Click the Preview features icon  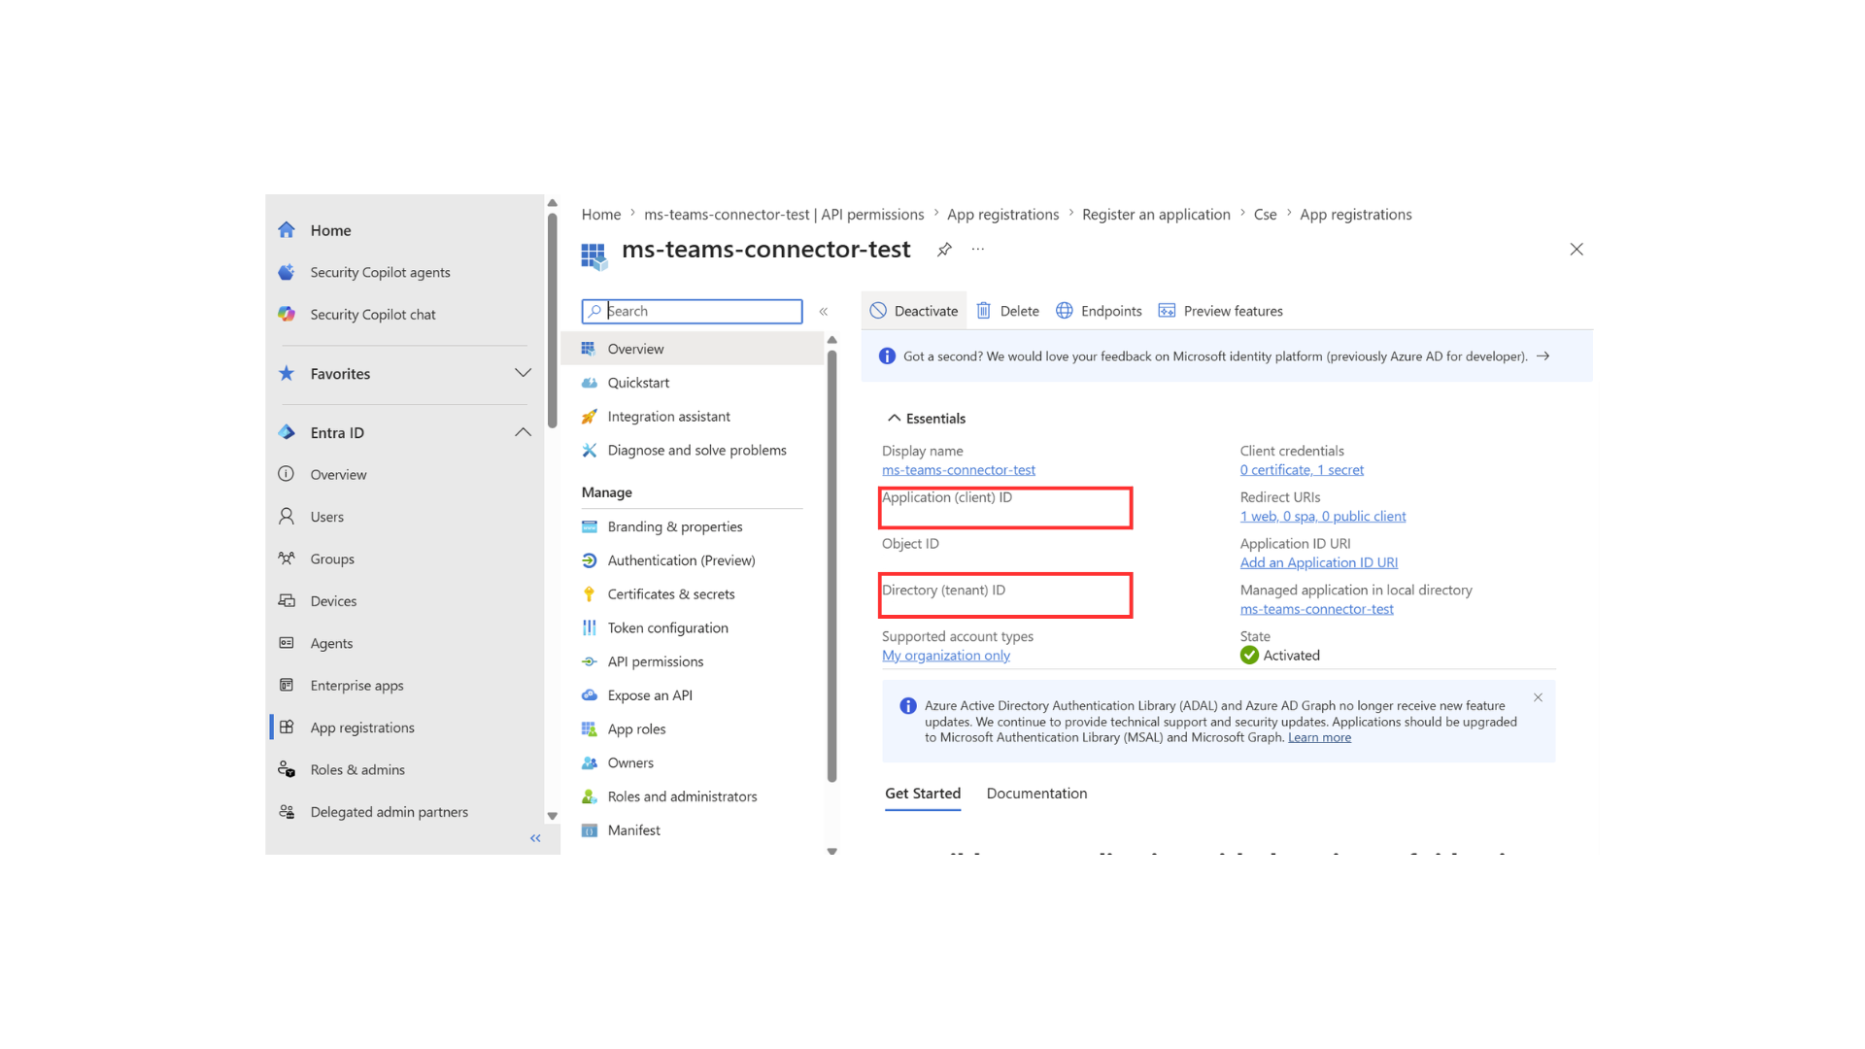pyautogui.click(x=1167, y=311)
